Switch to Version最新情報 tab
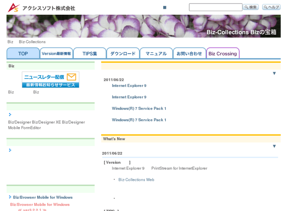The width and height of the screenshot is (281, 211). (x=56, y=53)
